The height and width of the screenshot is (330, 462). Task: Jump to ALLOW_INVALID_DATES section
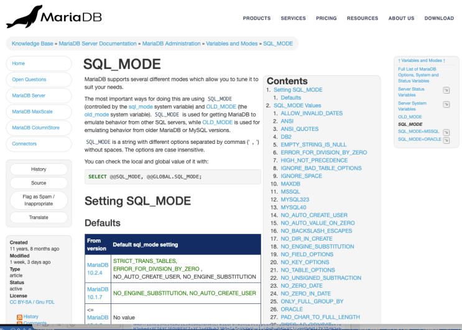coord(312,114)
